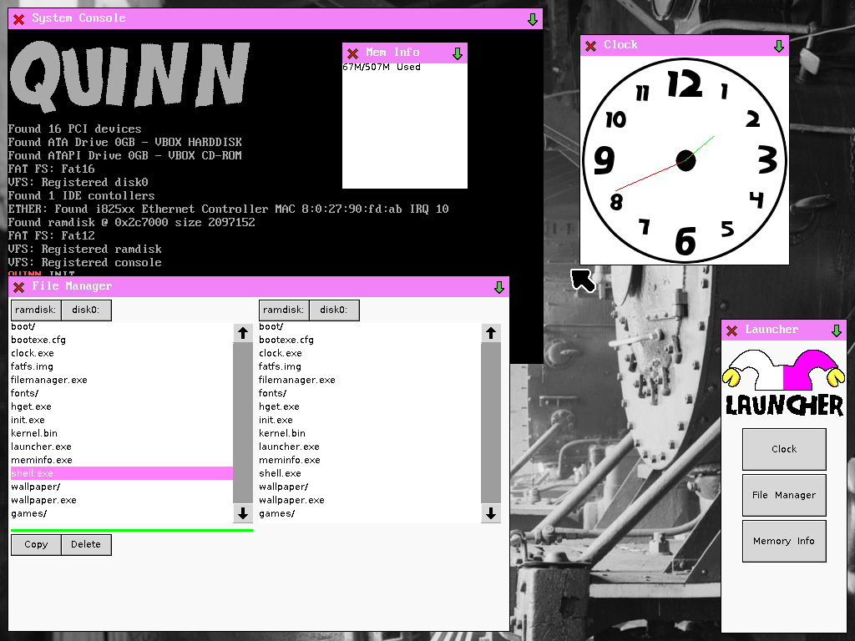
Task: Close the Launcher window
Action: coord(732,331)
